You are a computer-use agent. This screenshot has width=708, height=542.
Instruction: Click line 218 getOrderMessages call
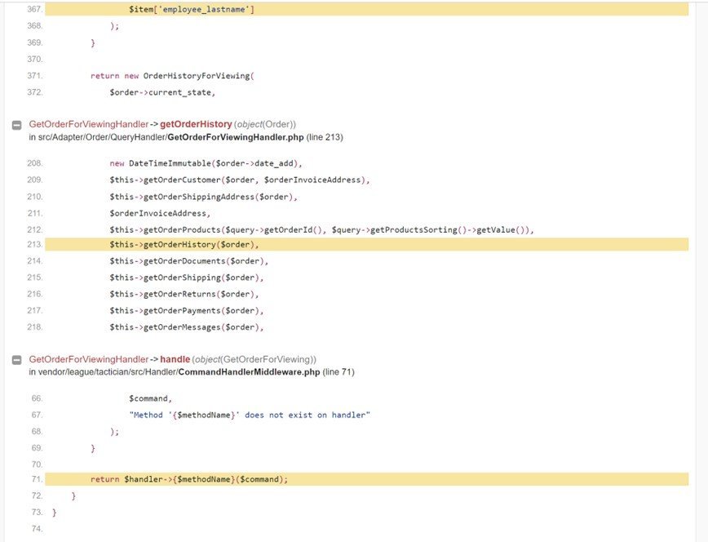(187, 327)
